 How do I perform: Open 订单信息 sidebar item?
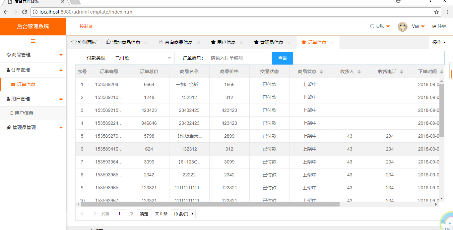tap(33, 84)
